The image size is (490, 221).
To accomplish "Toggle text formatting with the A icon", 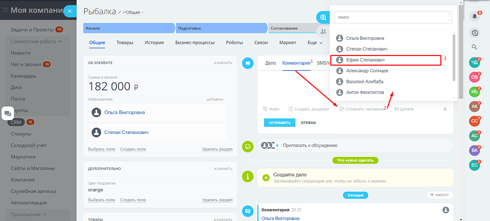I will point(445,109).
